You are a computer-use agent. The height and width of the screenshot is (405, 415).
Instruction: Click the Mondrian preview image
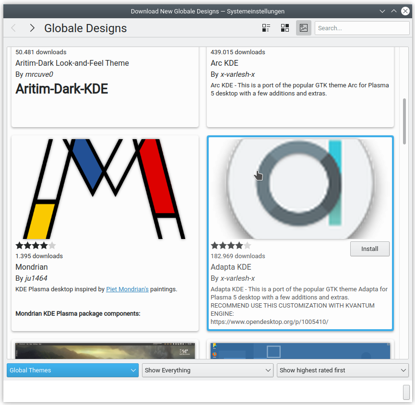coord(105,189)
